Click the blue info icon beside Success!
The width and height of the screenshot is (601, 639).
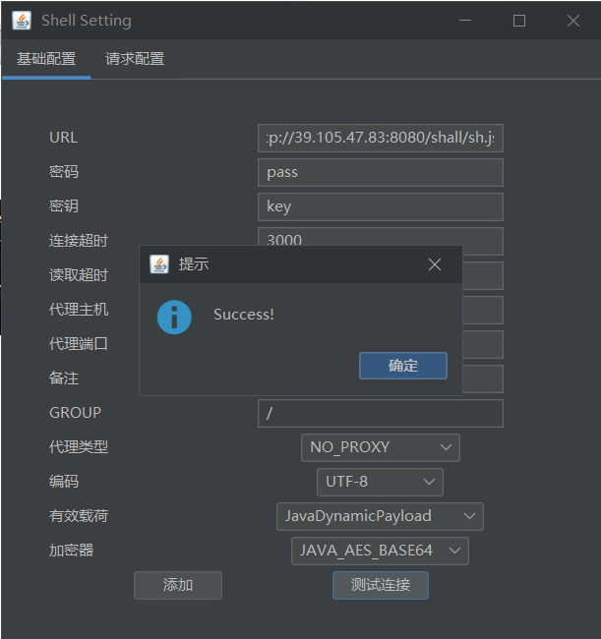[174, 318]
